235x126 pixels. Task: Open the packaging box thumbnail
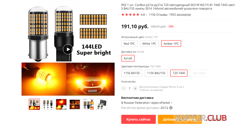102,104
